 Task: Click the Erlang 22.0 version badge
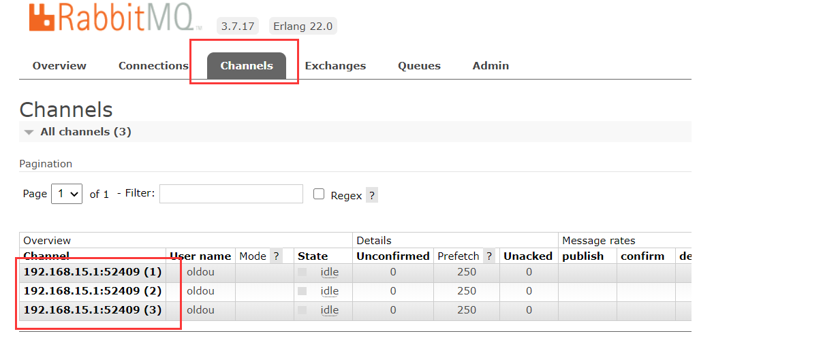(x=302, y=27)
